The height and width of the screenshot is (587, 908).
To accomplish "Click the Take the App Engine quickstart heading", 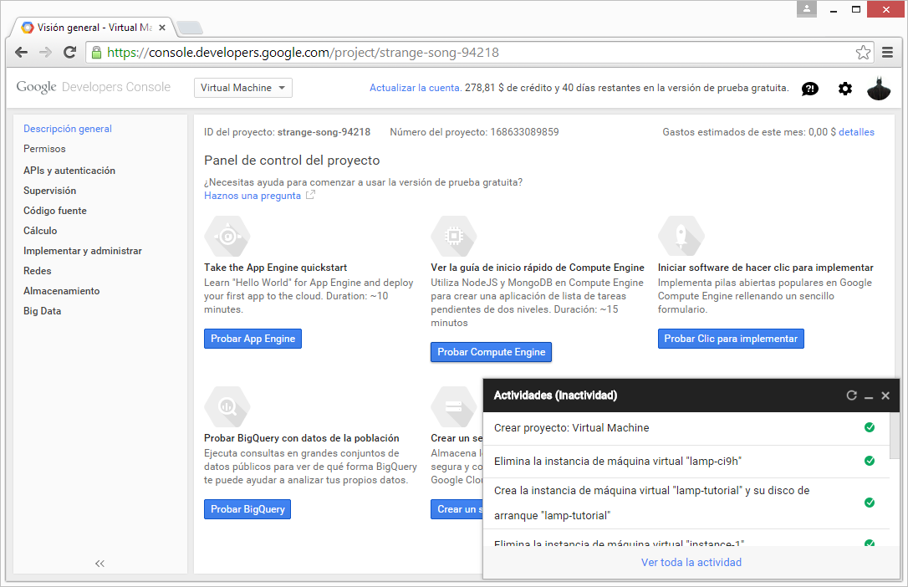I will (x=276, y=268).
